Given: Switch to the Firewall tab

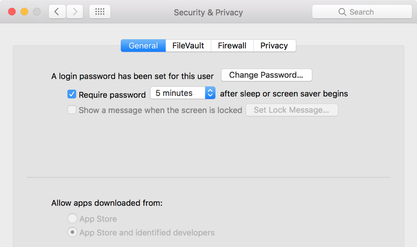Looking at the screenshot, I should tap(232, 46).
